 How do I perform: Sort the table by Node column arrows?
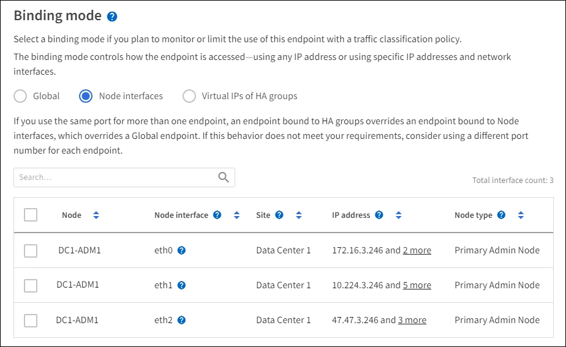point(96,215)
